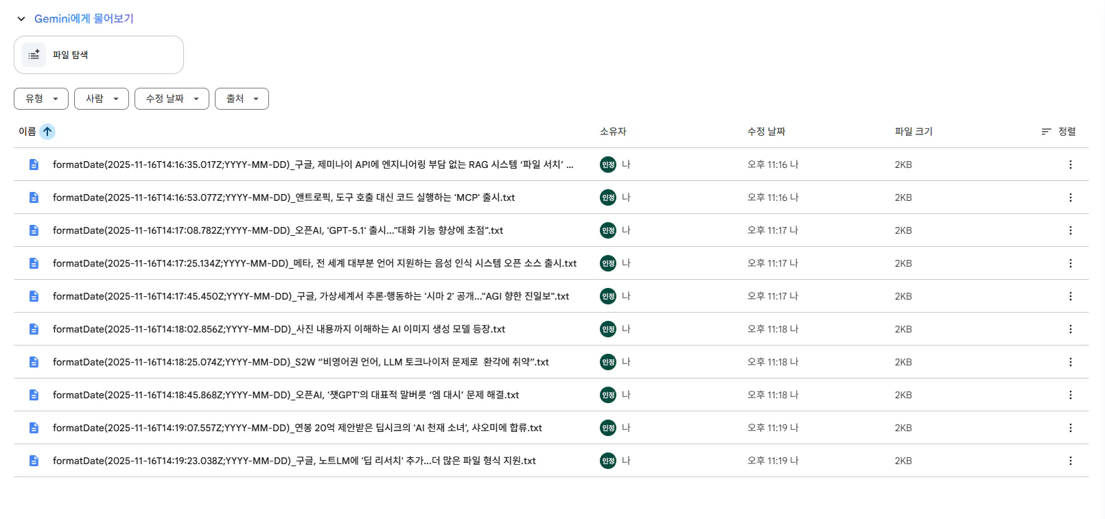The image size is (1105, 519).
Task: Open the 유형 filter dropdown
Action: point(41,99)
